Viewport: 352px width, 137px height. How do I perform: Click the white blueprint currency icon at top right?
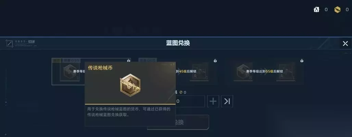coord(316,10)
